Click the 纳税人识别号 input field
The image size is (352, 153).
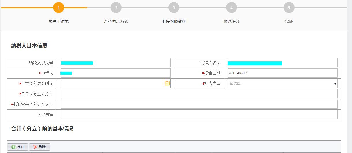pyautogui.click(x=116, y=63)
